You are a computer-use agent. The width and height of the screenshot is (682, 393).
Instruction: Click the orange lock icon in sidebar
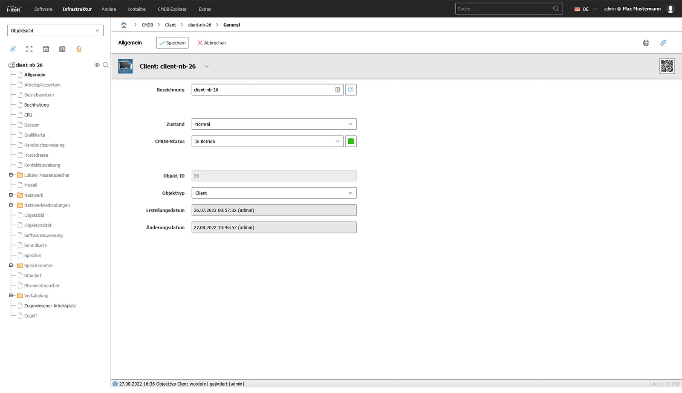[79, 49]
